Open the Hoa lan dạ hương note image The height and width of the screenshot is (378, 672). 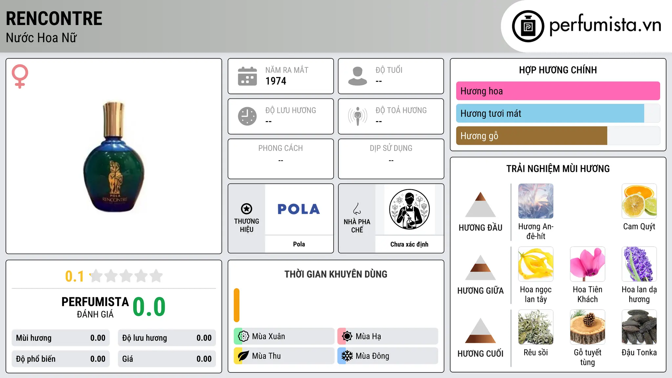639,264
